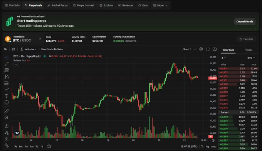Activate the zoom in tool
Image resolution: width=262 pixels, height=151 pixels.
point(7,117)
